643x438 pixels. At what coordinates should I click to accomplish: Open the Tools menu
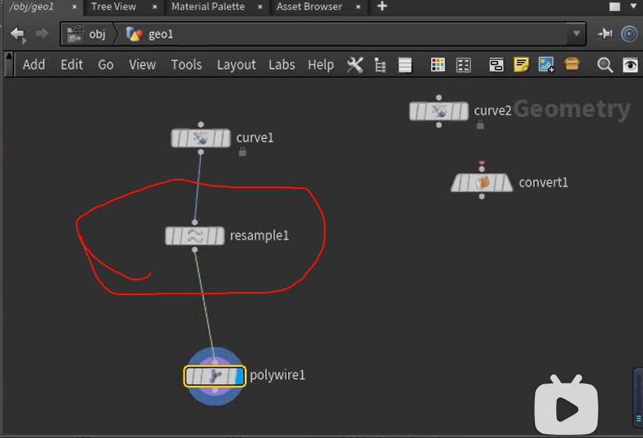186,65
